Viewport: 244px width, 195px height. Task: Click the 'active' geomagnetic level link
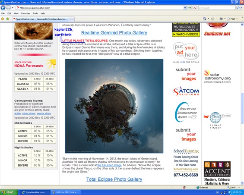(18, 113)
